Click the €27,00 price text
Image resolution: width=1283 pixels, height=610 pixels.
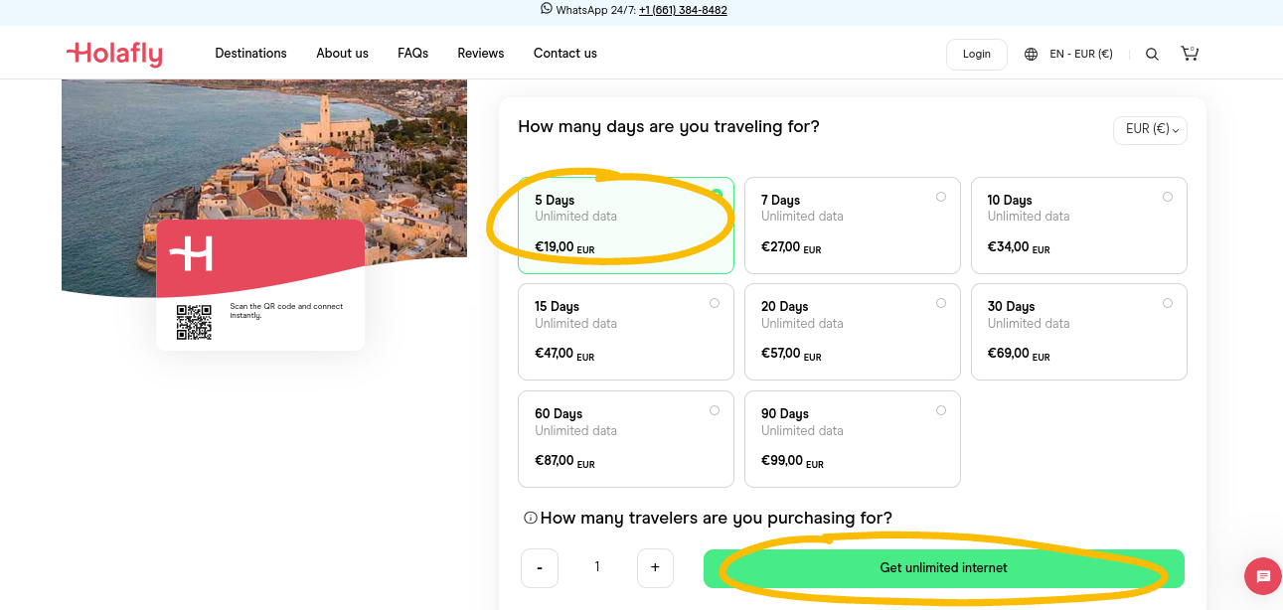point(791,247)
